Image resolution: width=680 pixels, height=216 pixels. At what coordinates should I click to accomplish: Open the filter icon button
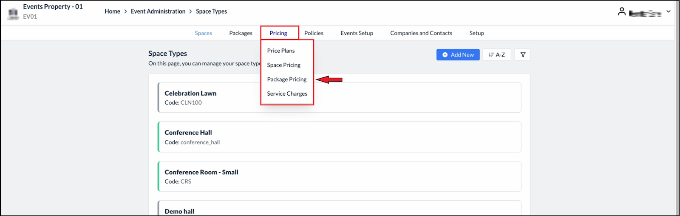click(523, 55)
